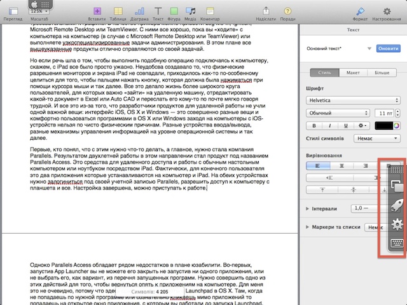
Task: Click the underlined word вышеуказанные
Action: point(51,49)
